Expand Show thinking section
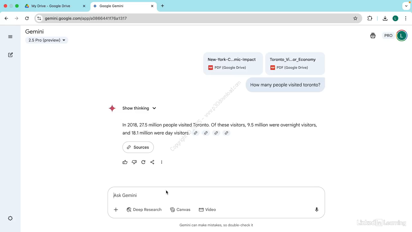Image resolution: width=412 pixels, height=232 pixels. 139,108
